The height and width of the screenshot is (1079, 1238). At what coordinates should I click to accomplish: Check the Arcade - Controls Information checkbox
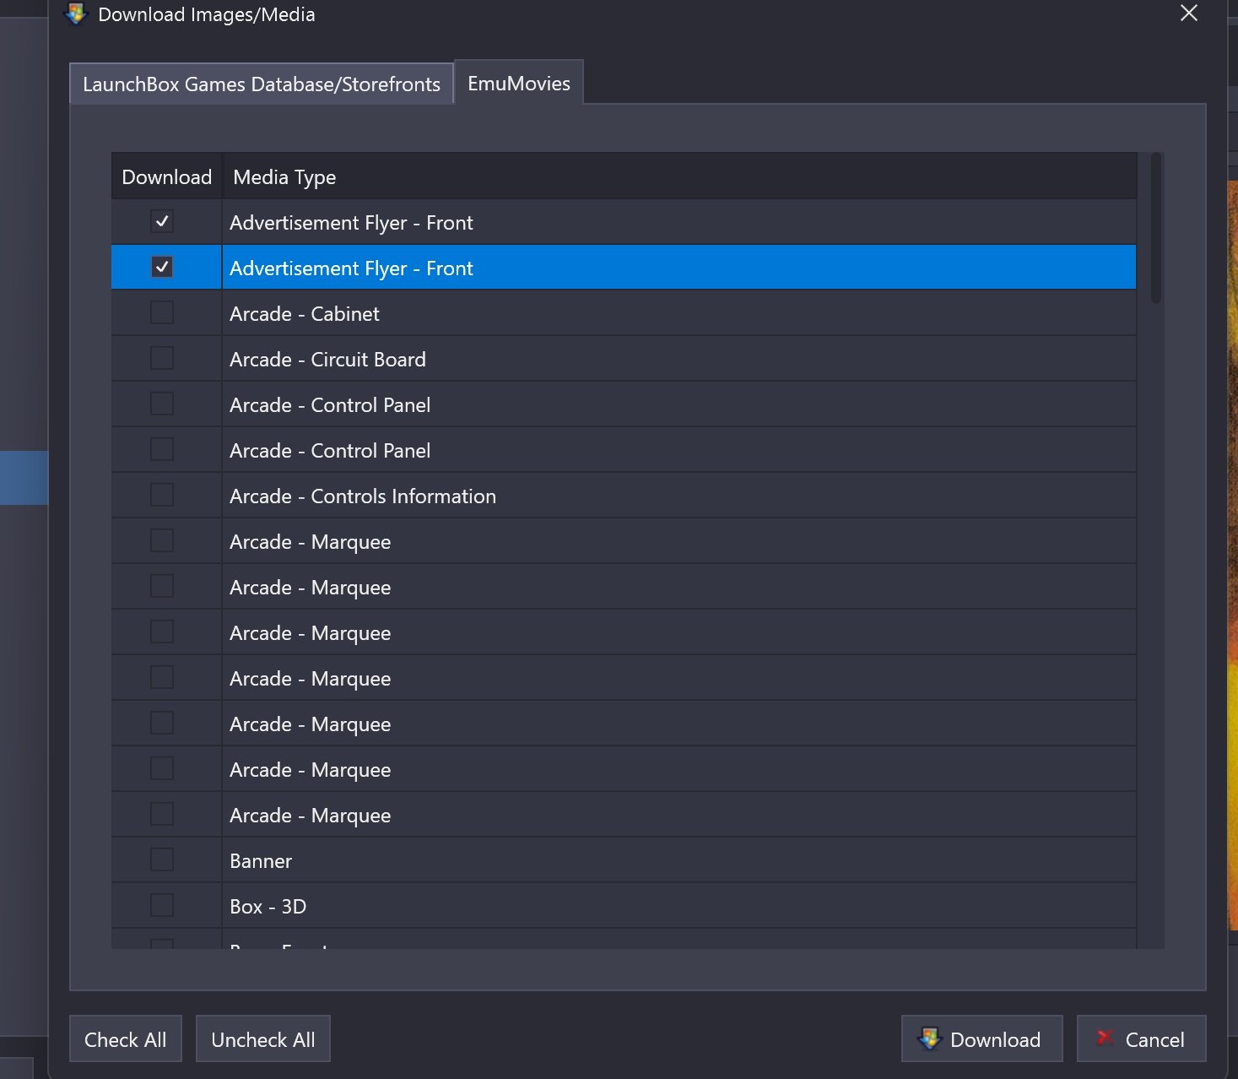click(x=162, y=495)
